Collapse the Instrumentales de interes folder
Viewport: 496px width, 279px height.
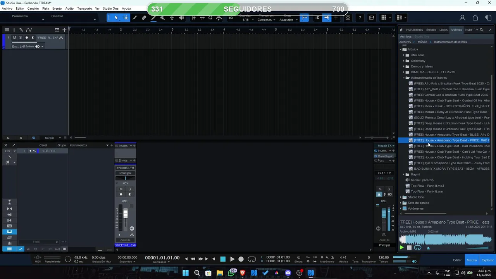tap(403, 78)
